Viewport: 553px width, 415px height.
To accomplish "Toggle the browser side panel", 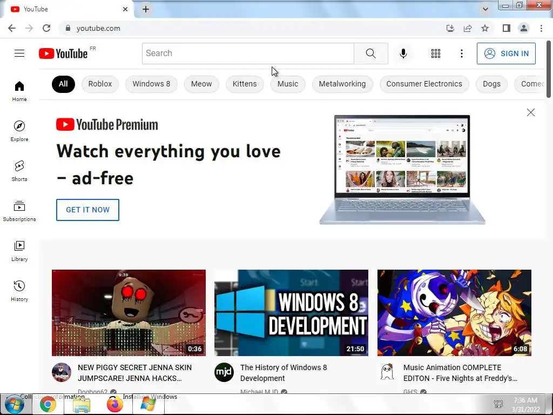I will point(507,28).
